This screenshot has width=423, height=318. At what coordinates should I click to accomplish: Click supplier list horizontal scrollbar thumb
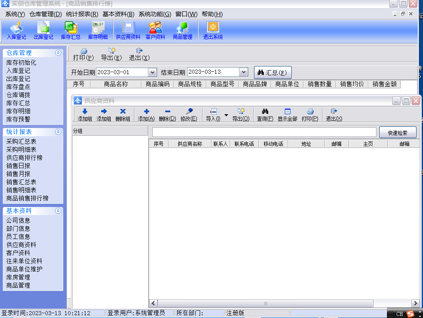265,303
